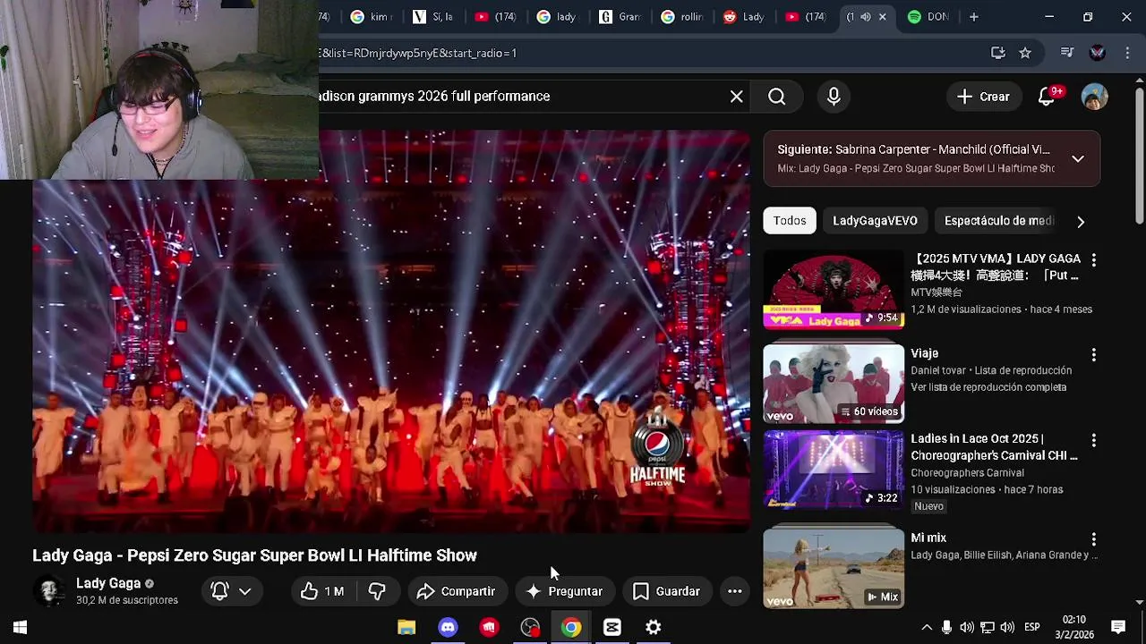
Task: Save the video with Guardar
Action: click(666, 591)
